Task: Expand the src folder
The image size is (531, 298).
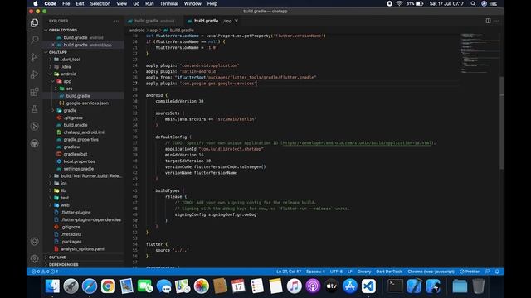Action: pos(69,89)
